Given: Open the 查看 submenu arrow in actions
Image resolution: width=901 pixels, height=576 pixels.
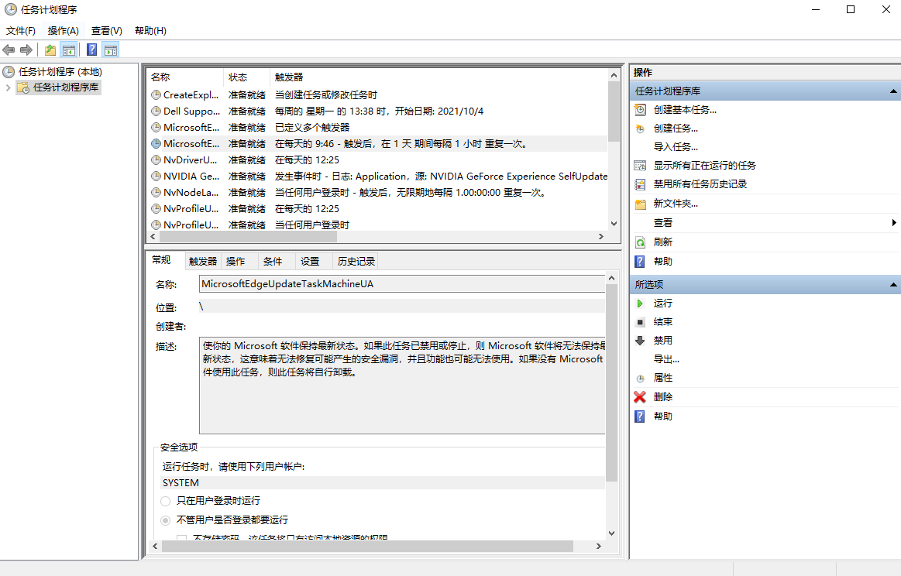Looking at the screenshot, I should pyautogui.click(x=893, y=223).
